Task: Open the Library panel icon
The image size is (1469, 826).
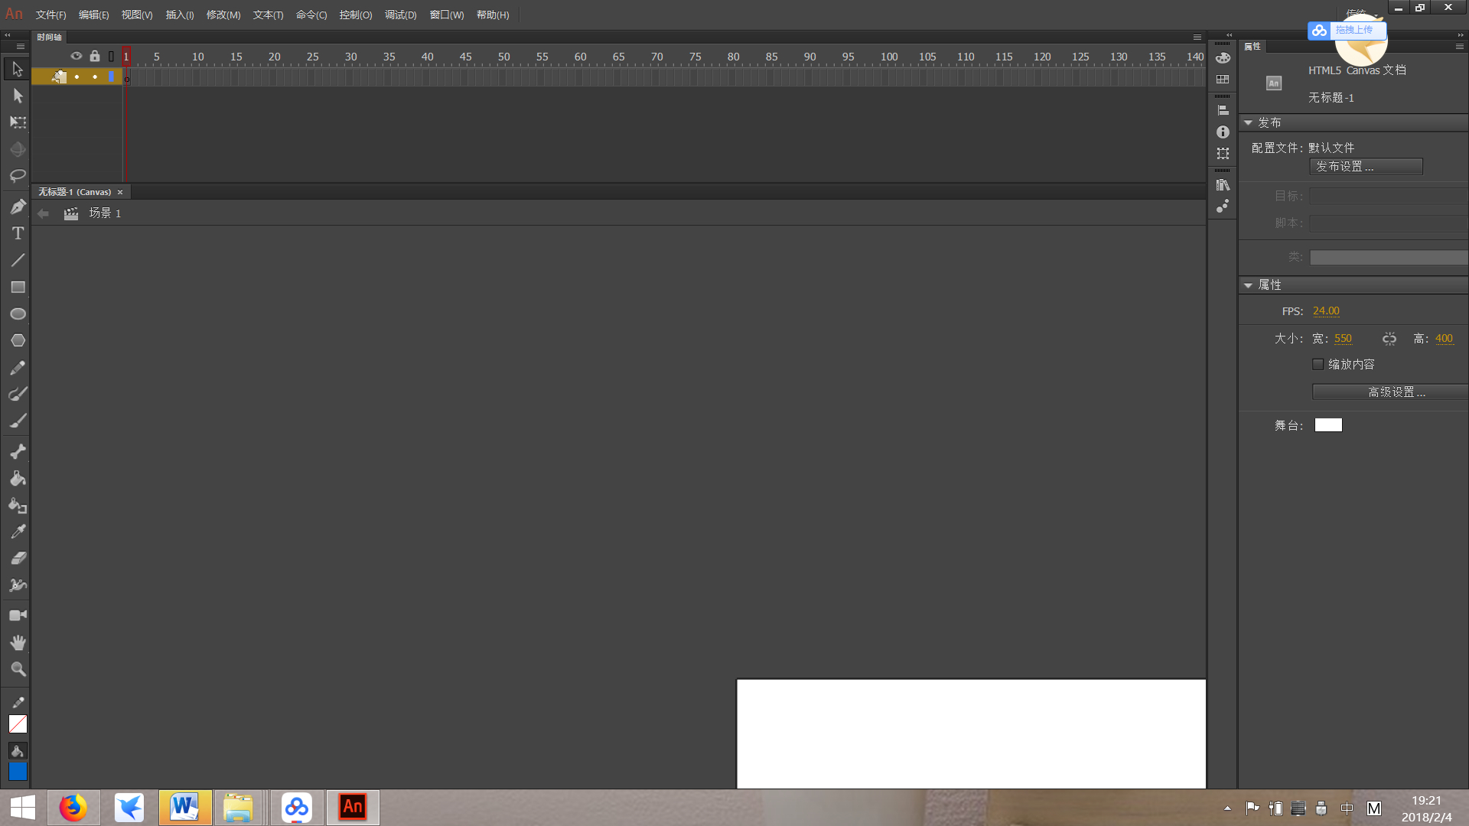Action: (x=1223, y=185)
